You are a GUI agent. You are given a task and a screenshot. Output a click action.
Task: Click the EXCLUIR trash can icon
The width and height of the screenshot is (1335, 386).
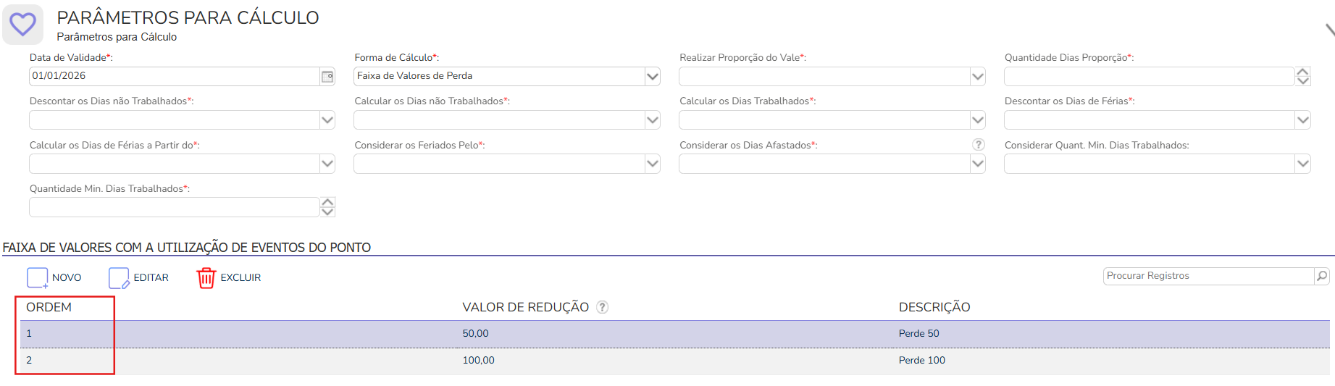click(x=206, y=278)
